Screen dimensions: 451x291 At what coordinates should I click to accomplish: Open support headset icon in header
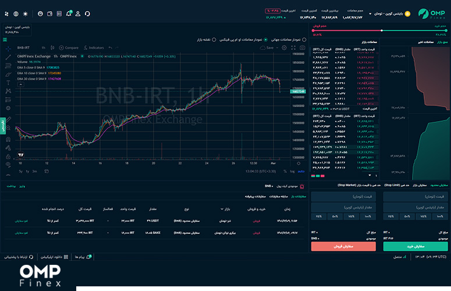point(87,13)
